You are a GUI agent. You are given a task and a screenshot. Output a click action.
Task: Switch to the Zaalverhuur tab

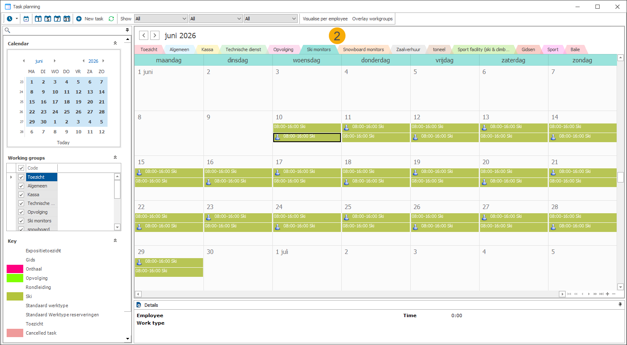click(x=408, y=49)
